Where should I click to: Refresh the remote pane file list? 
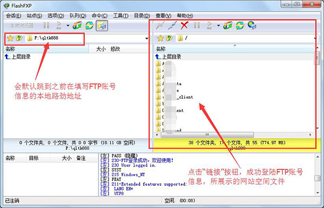point(240,25)
